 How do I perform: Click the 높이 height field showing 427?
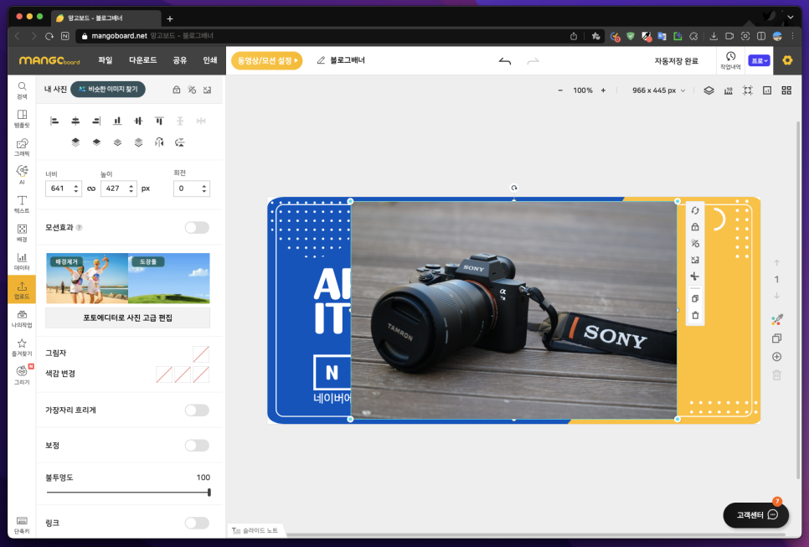pos(119,188)
